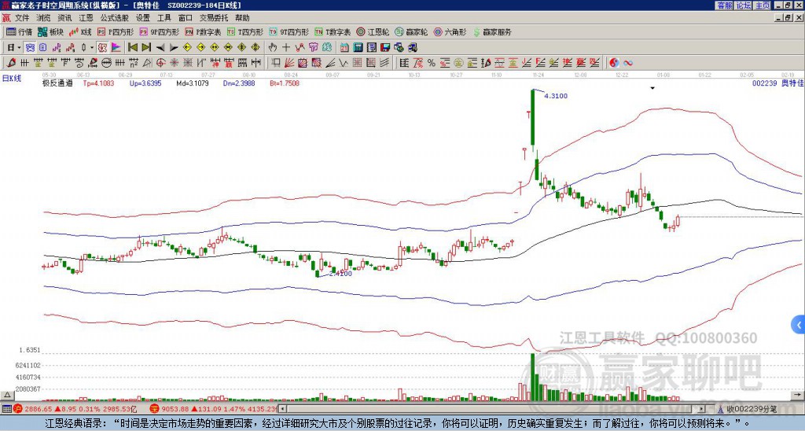Open the 板块 sector view

coord(51,31)
